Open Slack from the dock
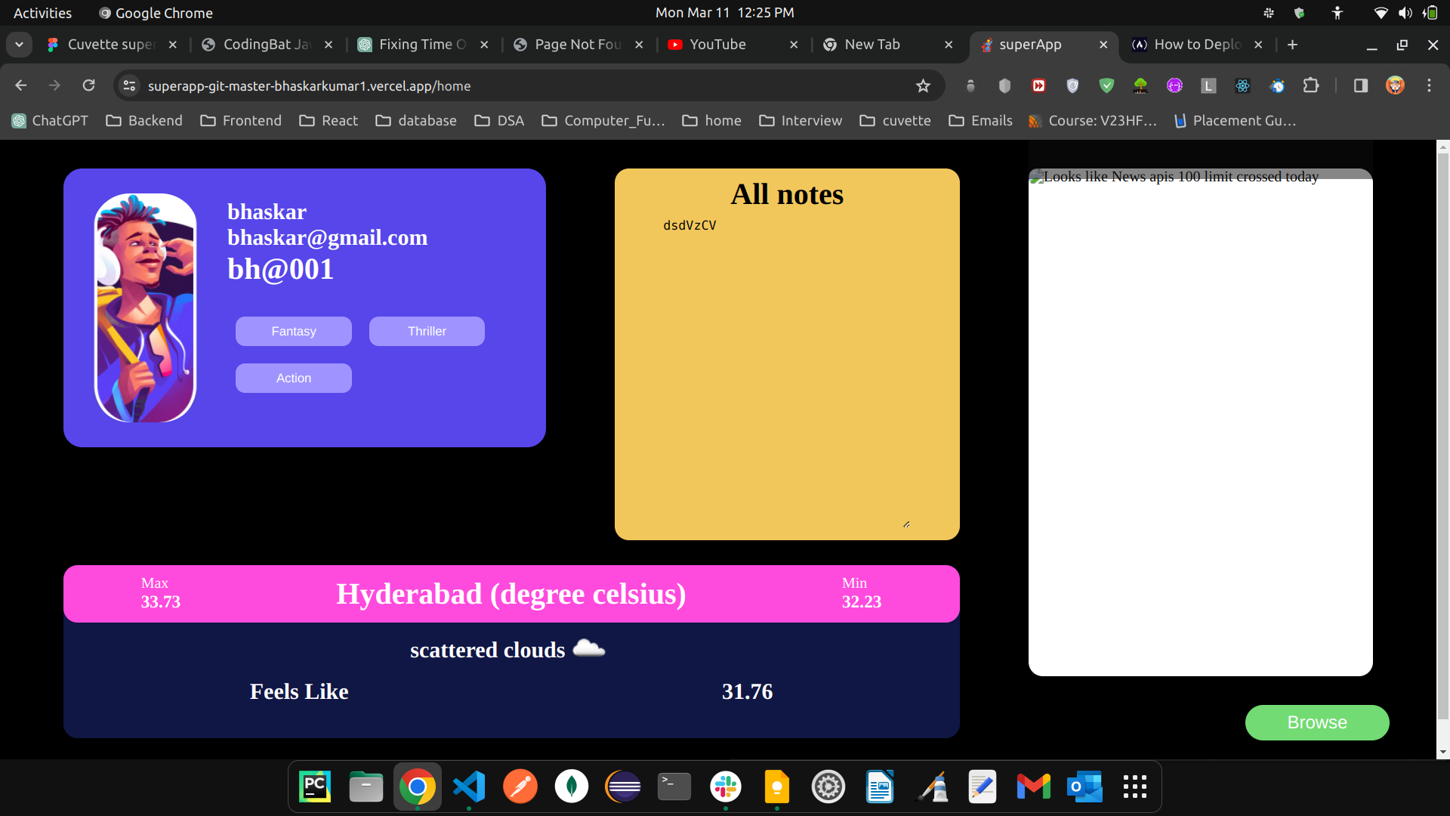 [726, 786]
